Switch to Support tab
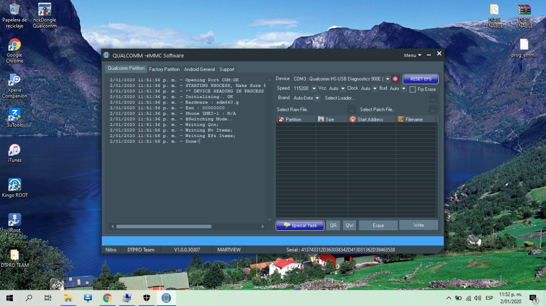Image resolution: width=546 pixels, height=306 pixels. (227, 69)
